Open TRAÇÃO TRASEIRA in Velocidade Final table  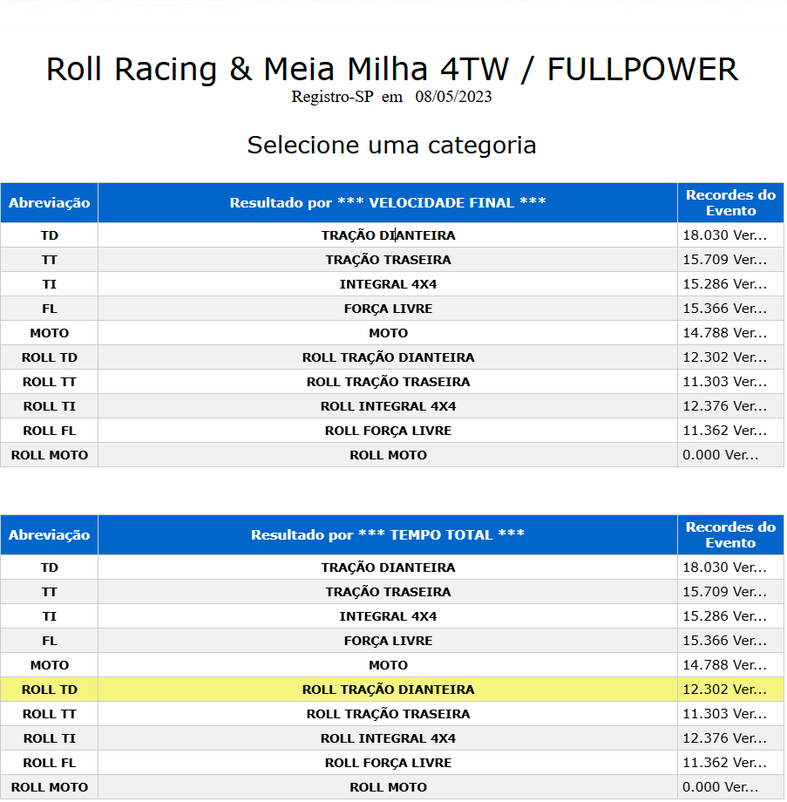point(388,260)
